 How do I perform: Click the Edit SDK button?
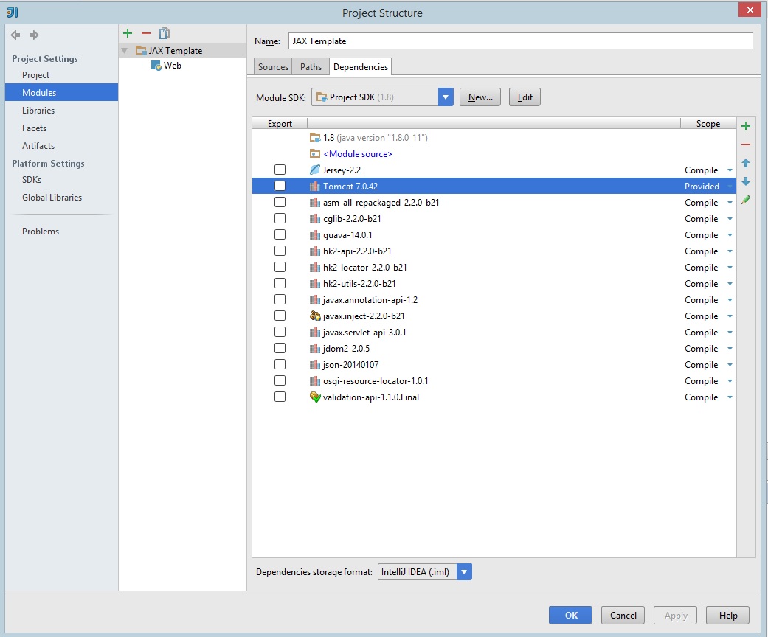[525, 97]
